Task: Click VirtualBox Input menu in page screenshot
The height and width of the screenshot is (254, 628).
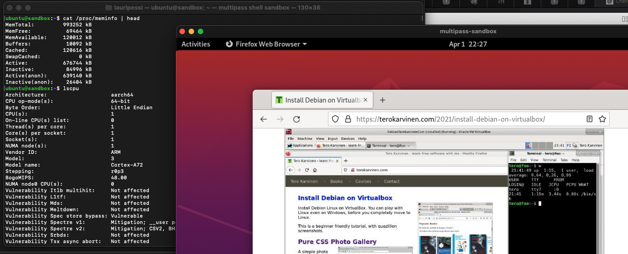Action: pyautogui.click(x=332, y=138)
